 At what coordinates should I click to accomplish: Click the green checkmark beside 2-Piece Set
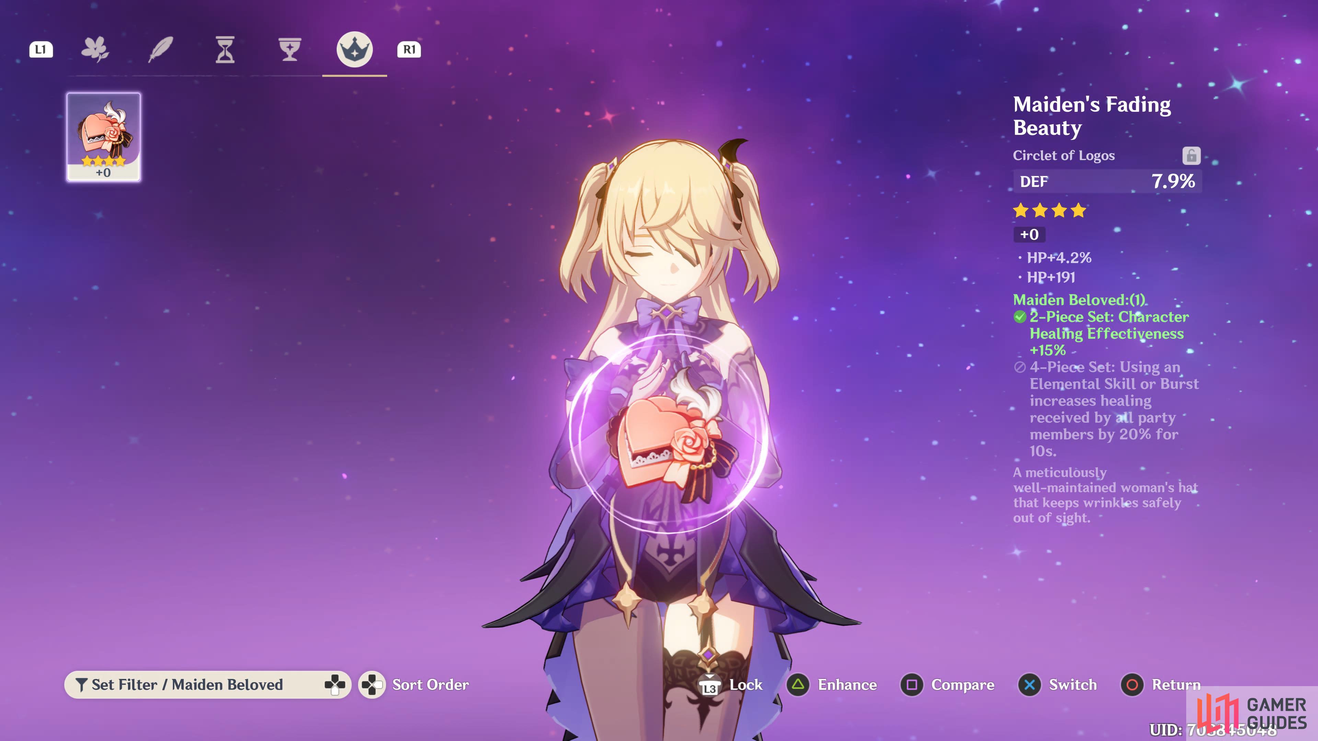(x=1020, y=317)
